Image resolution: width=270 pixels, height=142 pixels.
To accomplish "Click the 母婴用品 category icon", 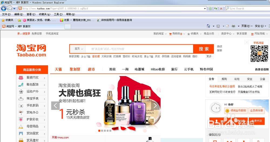I will click(x=21, y=127).
